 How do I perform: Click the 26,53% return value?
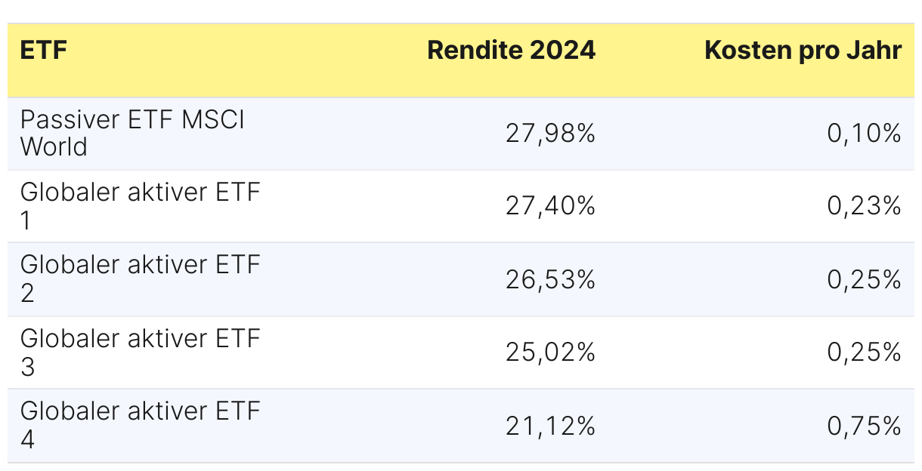[x=550, y=280]
